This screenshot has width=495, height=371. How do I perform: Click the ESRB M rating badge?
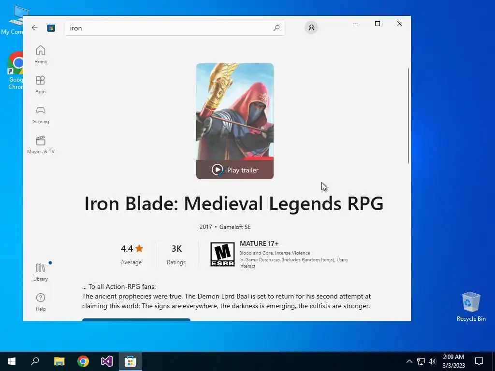(x=222, y=254)
